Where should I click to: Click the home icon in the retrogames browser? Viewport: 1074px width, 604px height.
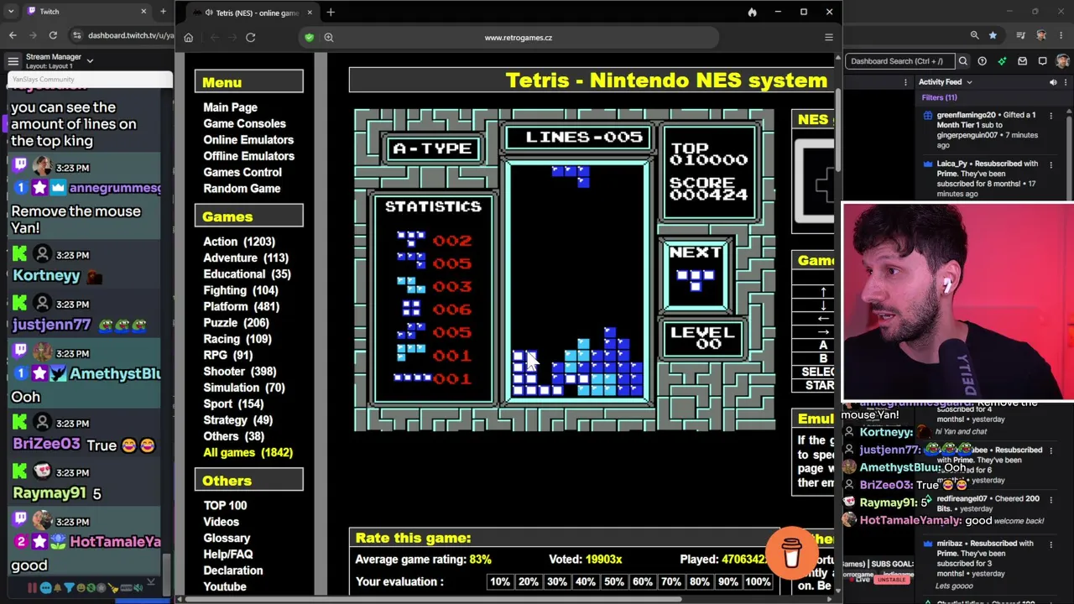(x=188, y=38)
